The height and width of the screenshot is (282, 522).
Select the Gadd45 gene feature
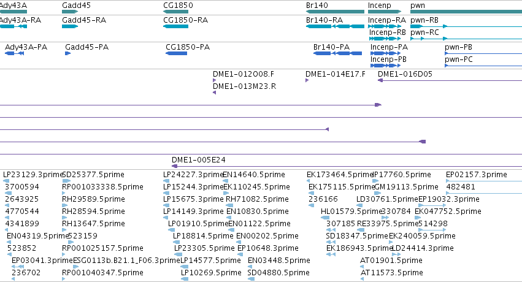[x=70, y=12]
